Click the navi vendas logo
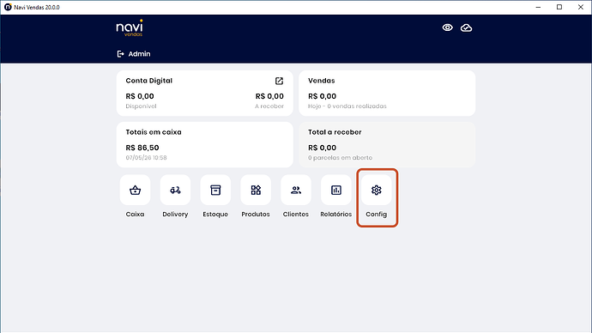The height and width of the screenshot is (333, 592). tap(130, 28)
